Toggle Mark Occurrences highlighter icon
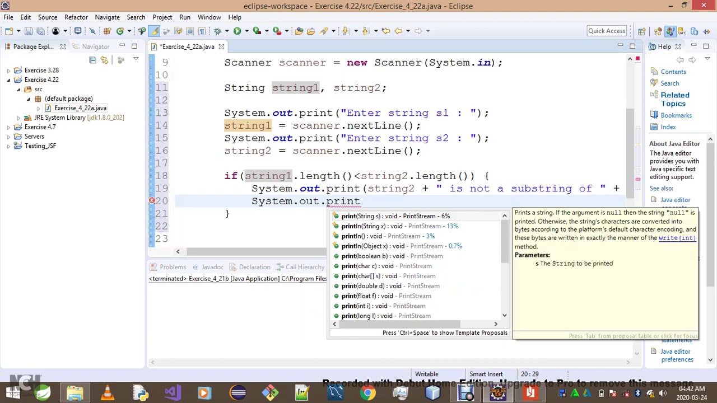Viewport: 717px width, 403px height. tap(154, 31)
